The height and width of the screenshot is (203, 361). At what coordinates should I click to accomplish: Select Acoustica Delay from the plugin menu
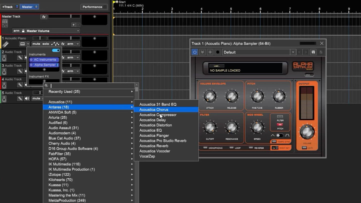click(x=152, y=120)
